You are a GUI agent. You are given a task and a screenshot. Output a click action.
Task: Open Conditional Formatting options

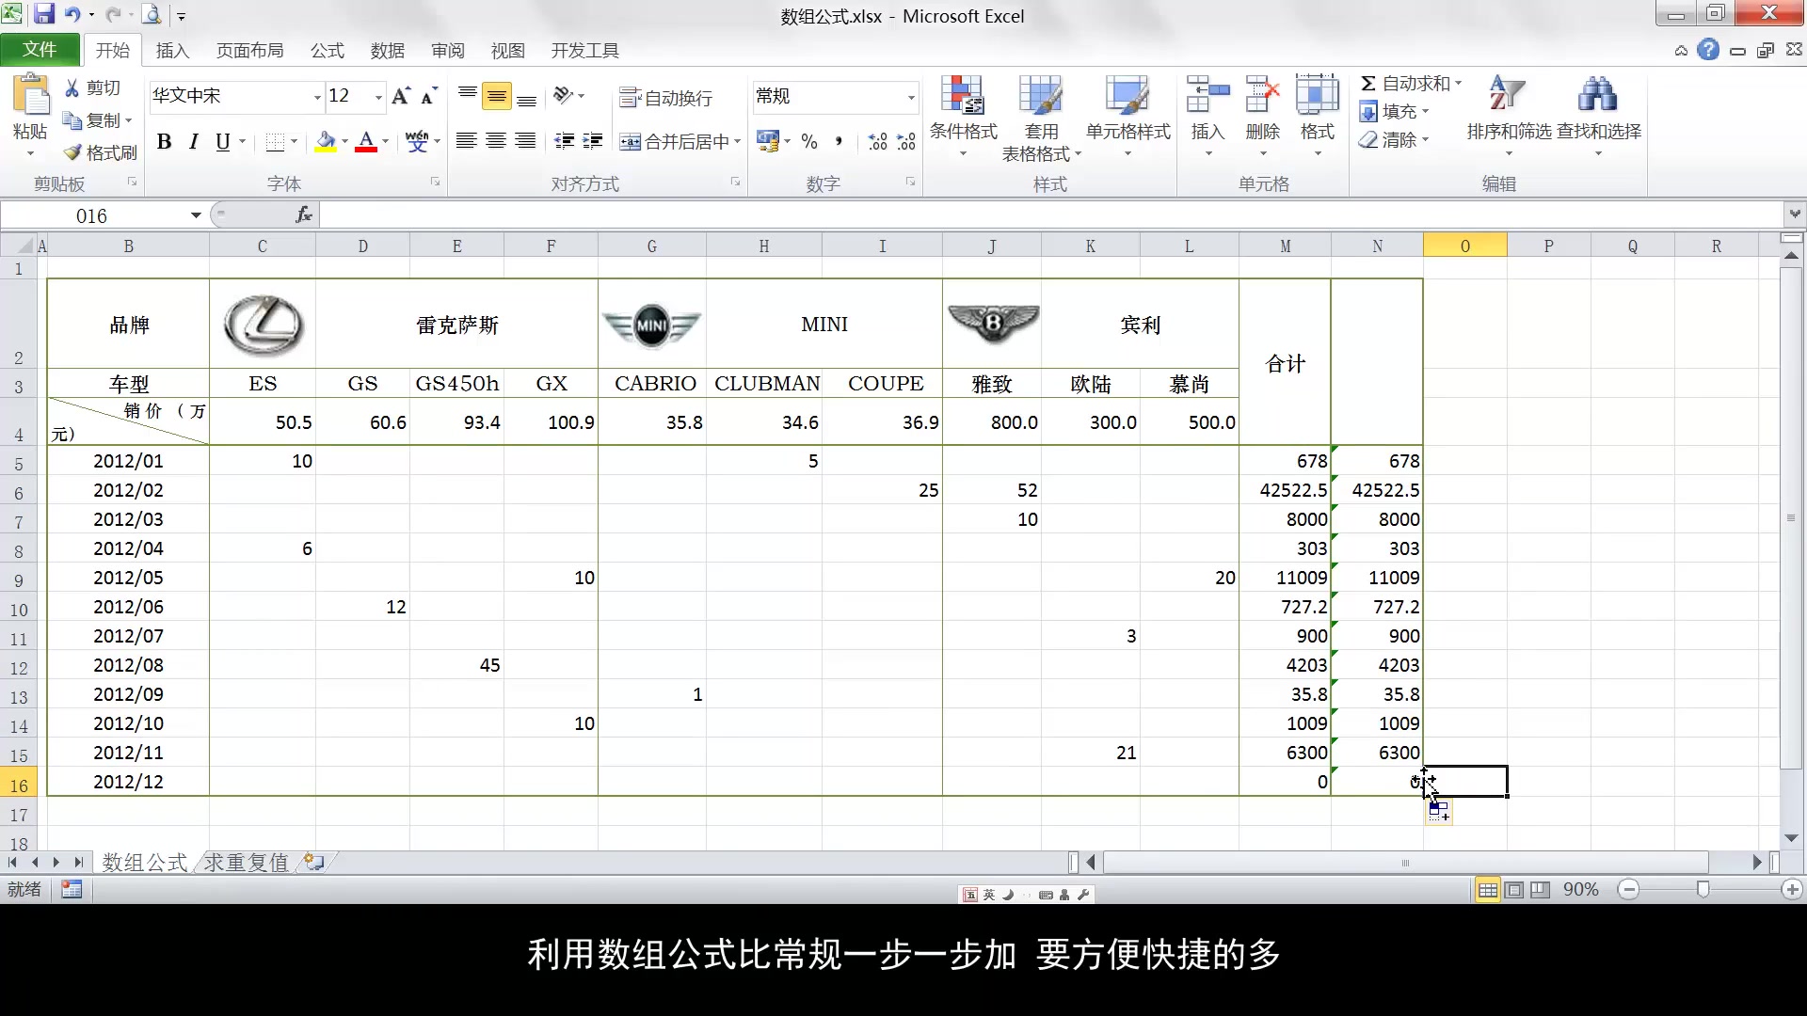tap(961, 113)
